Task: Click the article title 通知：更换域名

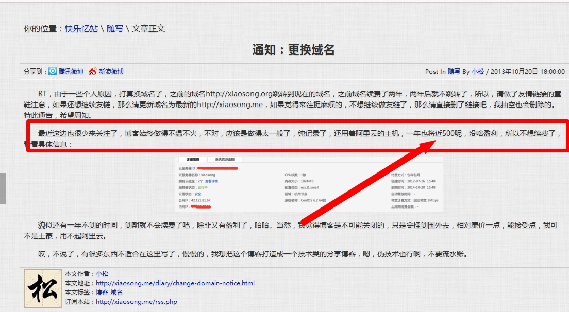Action: [x=293, y=50]
